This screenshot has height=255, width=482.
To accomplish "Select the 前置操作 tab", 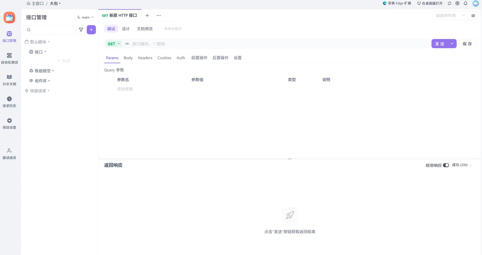I will tap(199, 58).
